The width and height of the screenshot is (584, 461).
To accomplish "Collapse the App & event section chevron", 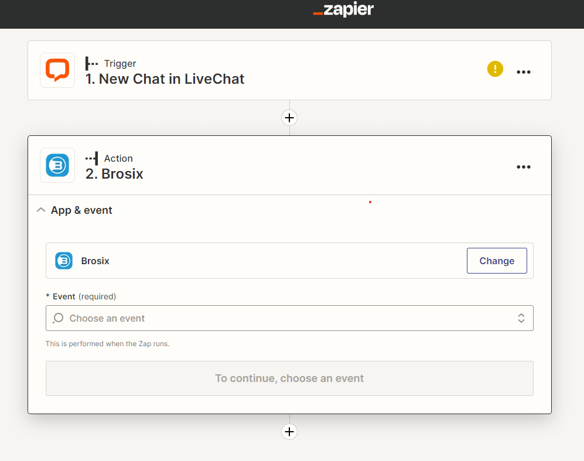I will [x=40, y=210].
